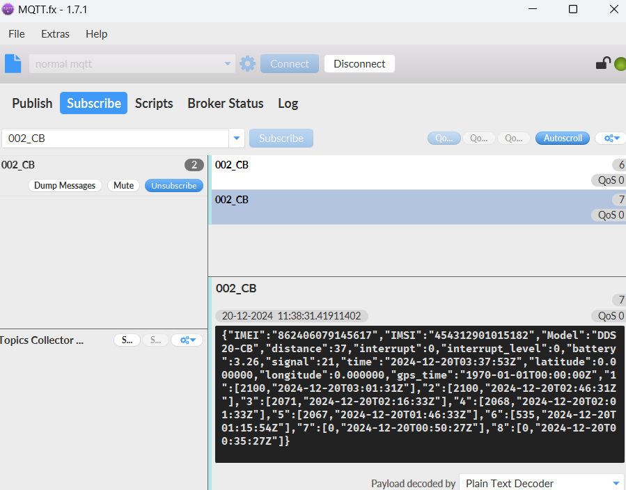The width and height of the screenshot is (626, 490).
Task: Go to the Scripts tab
Action: pyautogui.click(x=154, y=103)
